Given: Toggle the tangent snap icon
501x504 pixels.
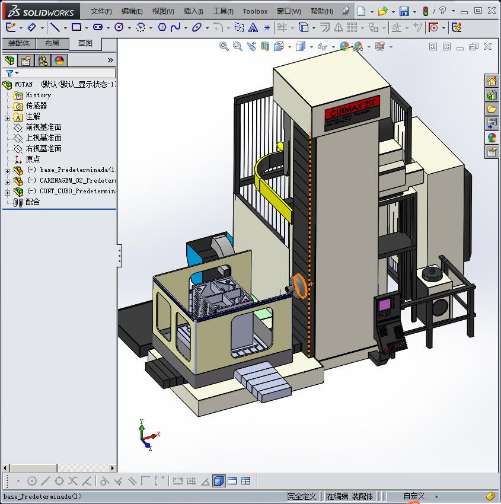Looking at the screenshot, I should [104, 481].
